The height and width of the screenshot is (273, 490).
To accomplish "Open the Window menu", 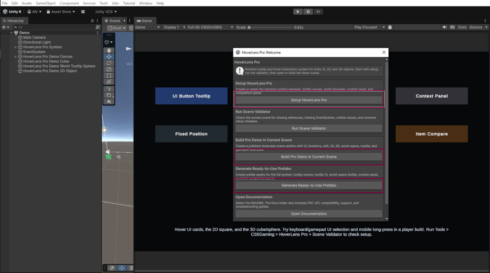I will 146,3.
